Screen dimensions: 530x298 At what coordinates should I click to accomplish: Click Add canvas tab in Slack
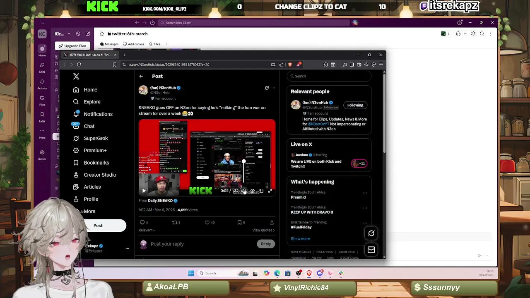pyautogui.click(x=133, y=44)
